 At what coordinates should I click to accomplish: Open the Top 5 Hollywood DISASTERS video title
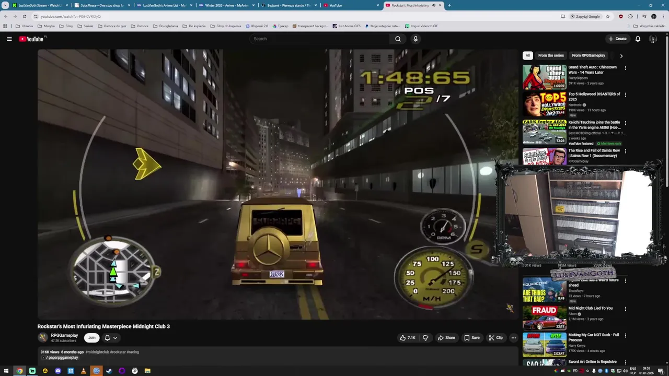point(594,97)
